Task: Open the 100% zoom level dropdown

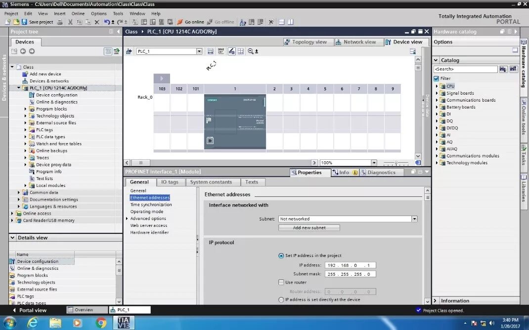Action: (x=374, y=163)
